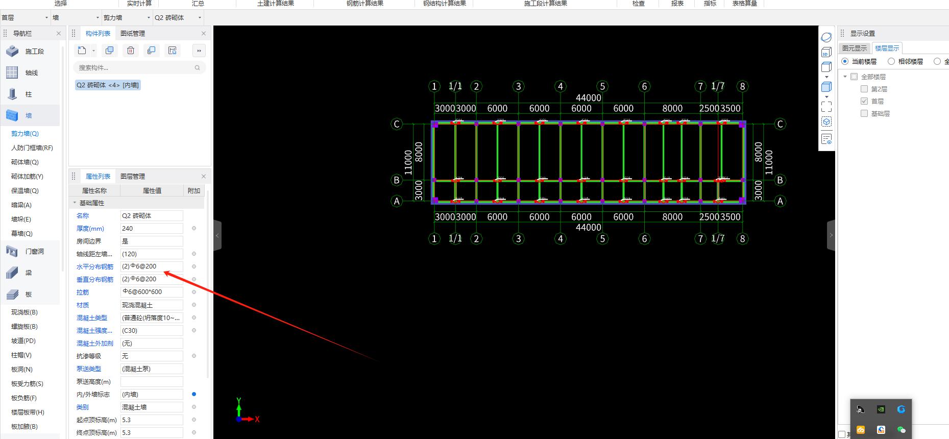Click the display settings list-eye icon
Screen dimensions: 949x439
(x=826, y=139)
